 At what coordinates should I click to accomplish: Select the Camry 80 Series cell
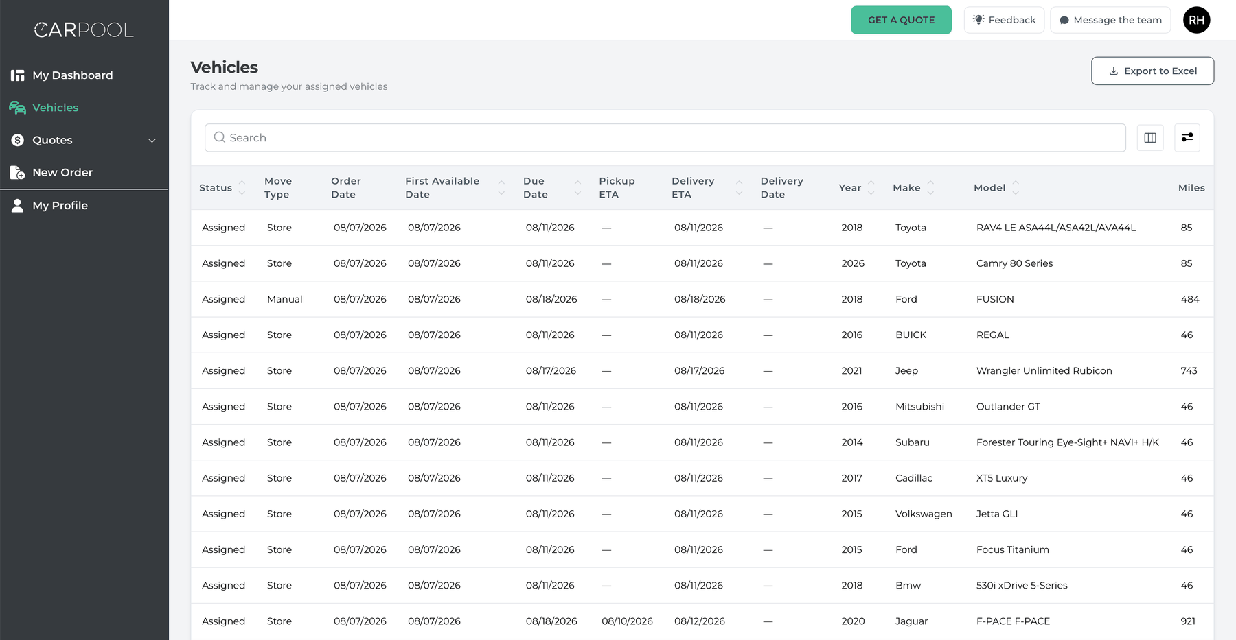pyautogui.click(x=1014, y=263)
